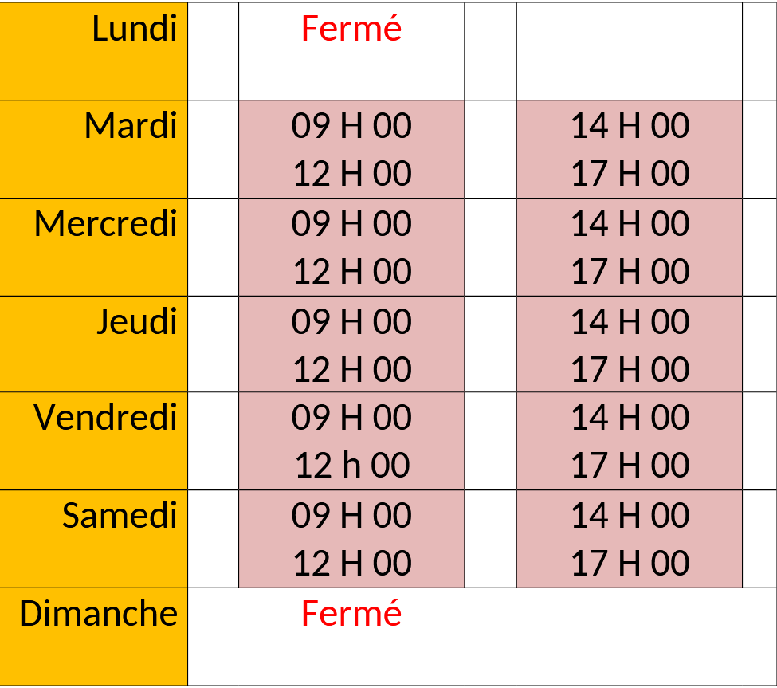The height and width of the screenshot is (688, 777).
Task: Click Mercredi afternoon opening time 14 H 00
Action: pyautogui.click(x=630, y=224)
